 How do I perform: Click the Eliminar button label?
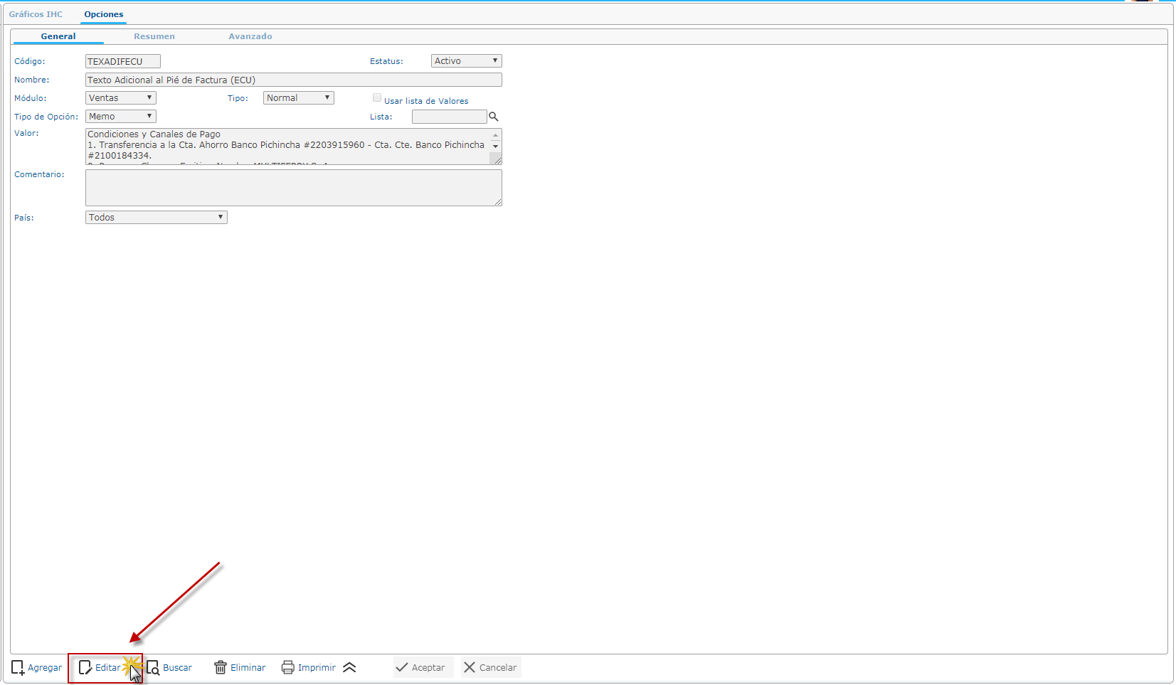[248, 668]
